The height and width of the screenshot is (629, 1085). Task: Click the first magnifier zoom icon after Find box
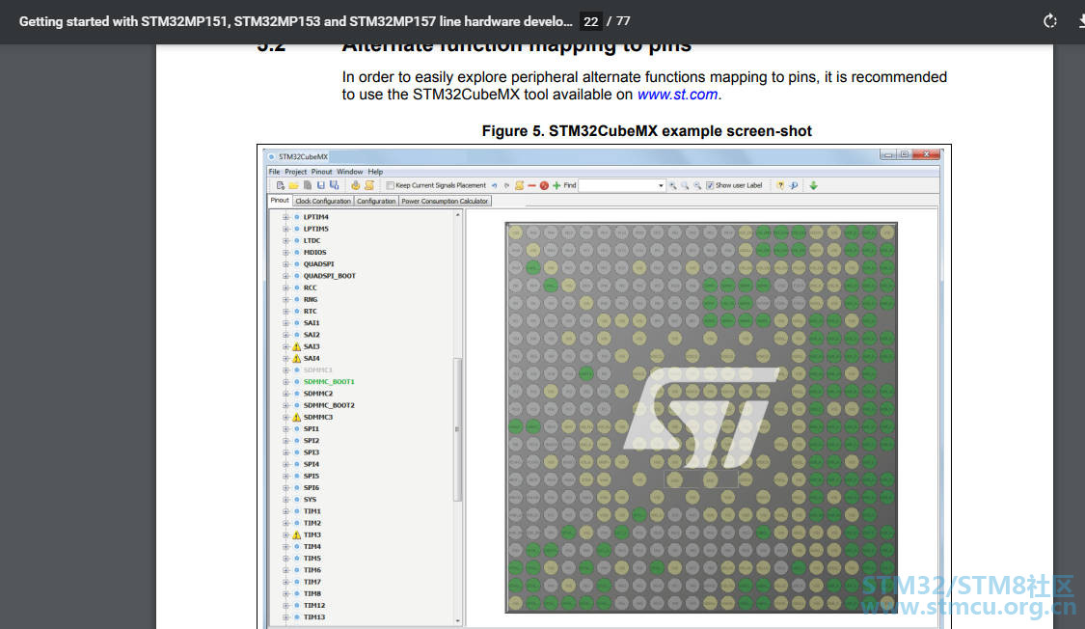(672, 185)
